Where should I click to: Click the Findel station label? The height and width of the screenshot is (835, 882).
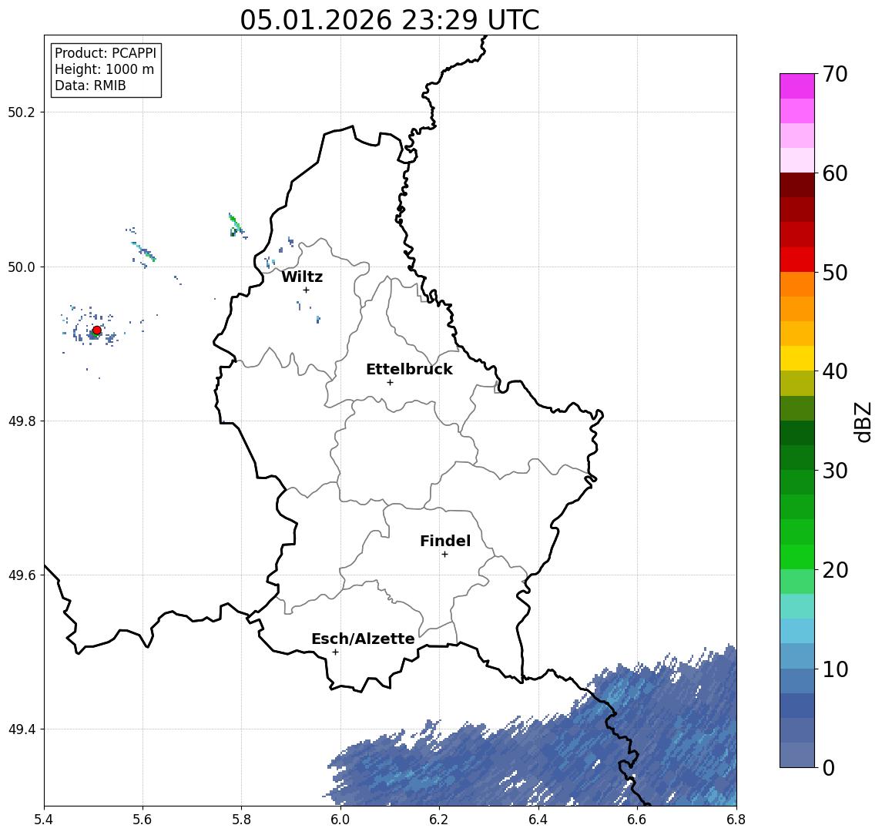445,541
